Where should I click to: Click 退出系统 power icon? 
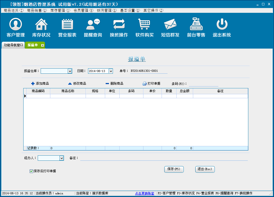point(222,25)
